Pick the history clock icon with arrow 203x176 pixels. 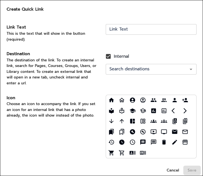click(x=111, y=142)
